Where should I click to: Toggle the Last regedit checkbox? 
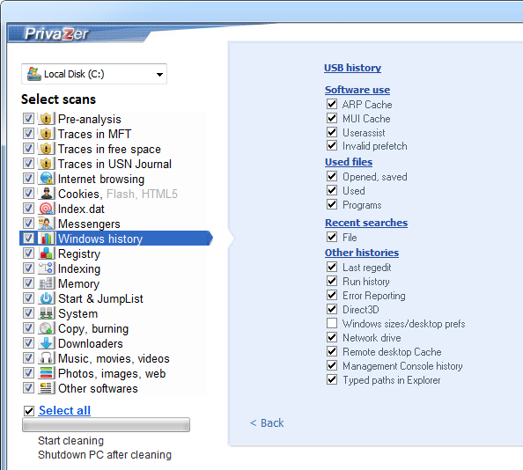point(332,267)
